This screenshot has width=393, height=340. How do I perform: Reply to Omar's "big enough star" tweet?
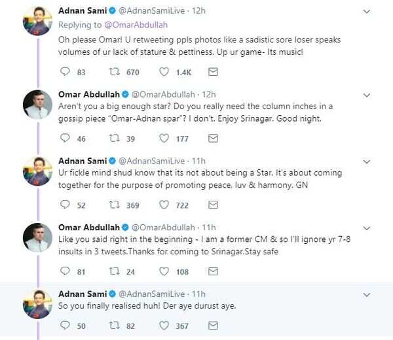tap(64, 139)
